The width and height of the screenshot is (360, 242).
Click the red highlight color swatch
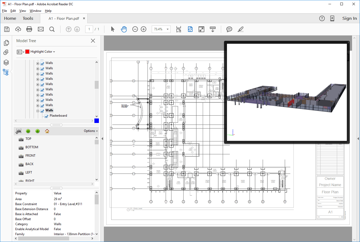coord(27,52)
